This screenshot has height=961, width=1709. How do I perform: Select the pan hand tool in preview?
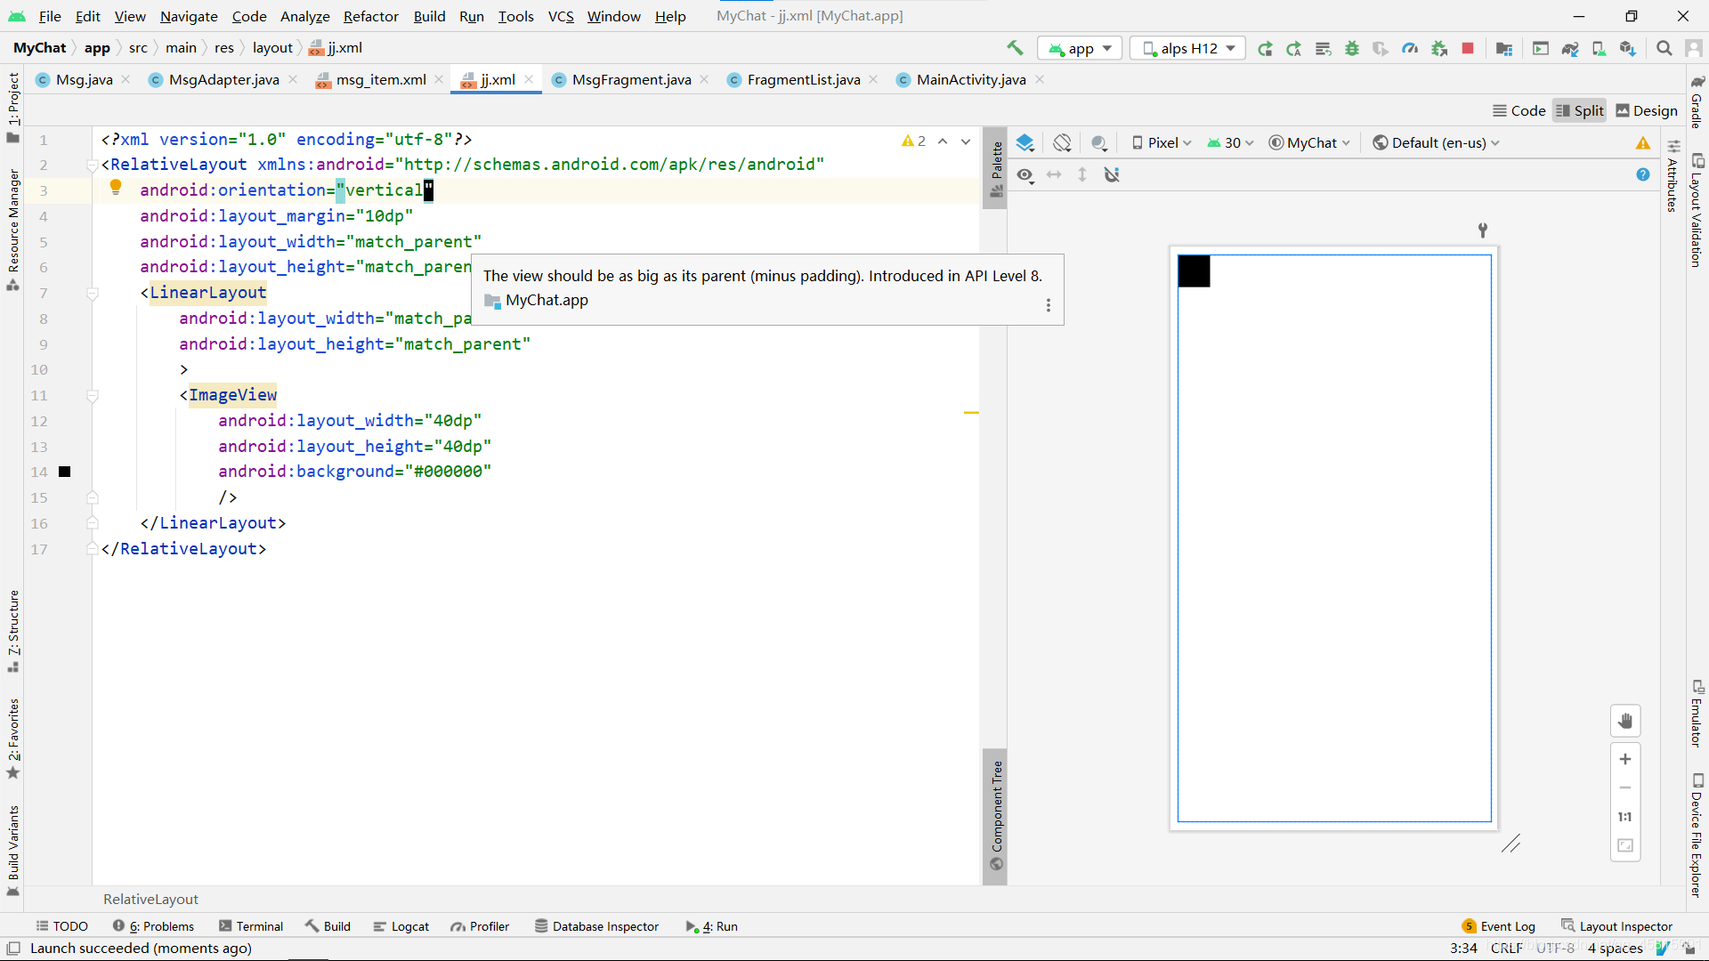point(1625,721)
